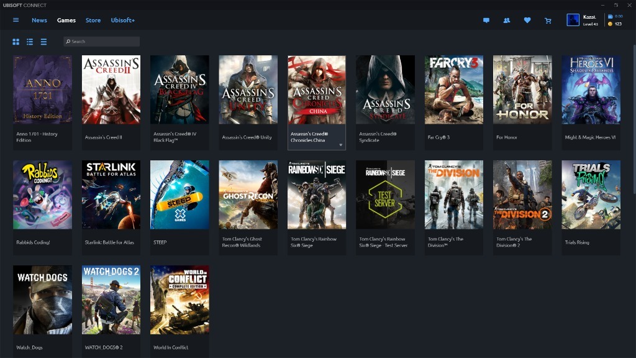Open The Division cover
This screenshot has width=636, height=358.
click(x=454, y=195)
